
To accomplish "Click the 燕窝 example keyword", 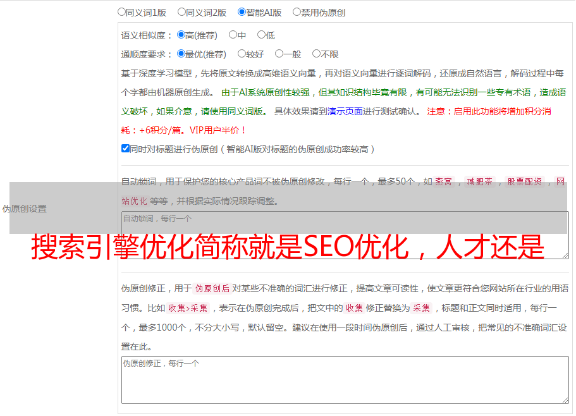I will [x=443, y=181].
